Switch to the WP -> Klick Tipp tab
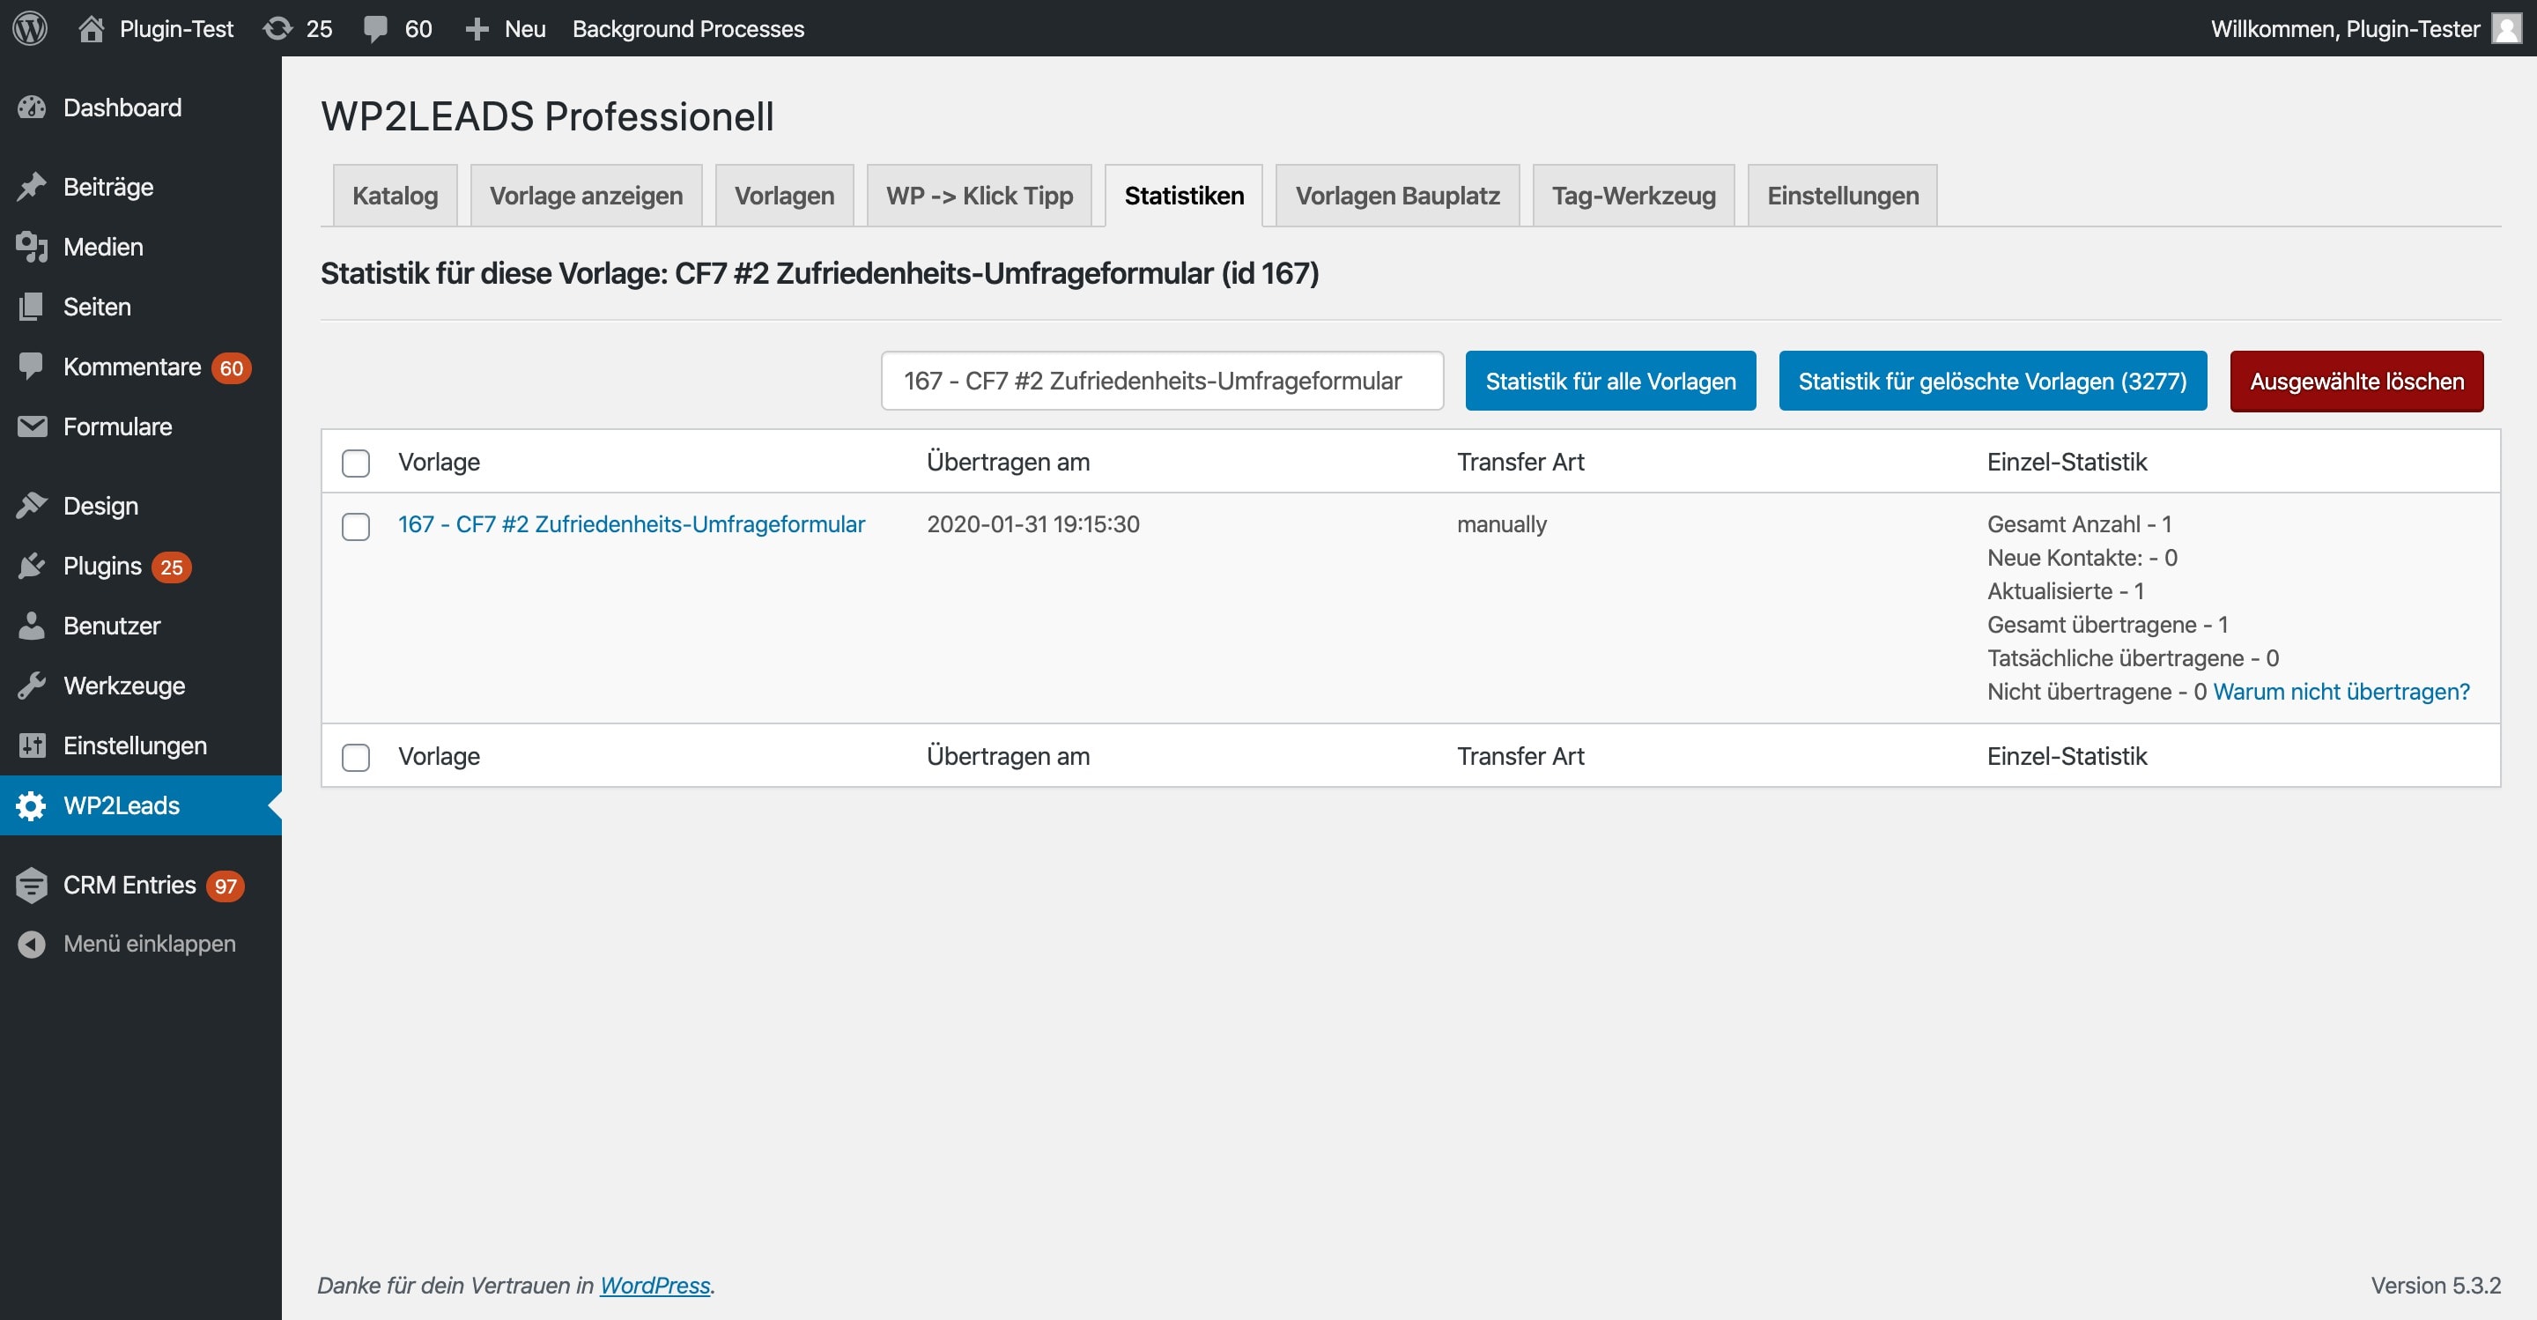The height and width of the screenshot is (1320, 2537). pyautogui.click(x=979, y=195)
